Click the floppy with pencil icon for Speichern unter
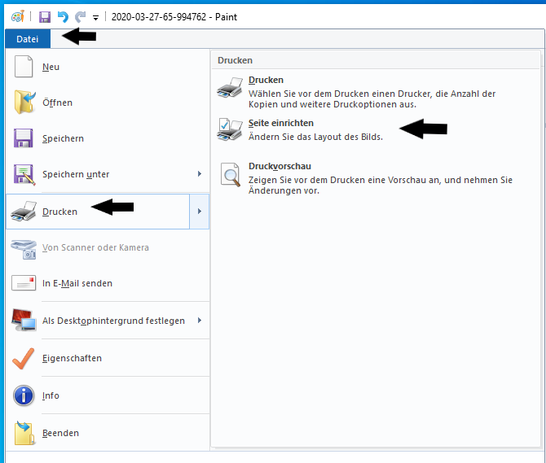 coord(24,174)
